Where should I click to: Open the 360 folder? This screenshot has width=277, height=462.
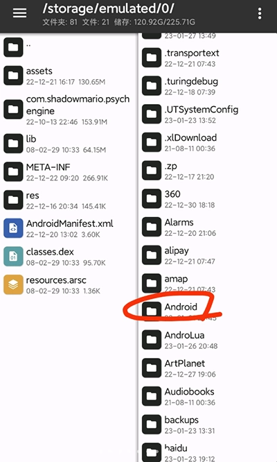(x=207, y=198)
